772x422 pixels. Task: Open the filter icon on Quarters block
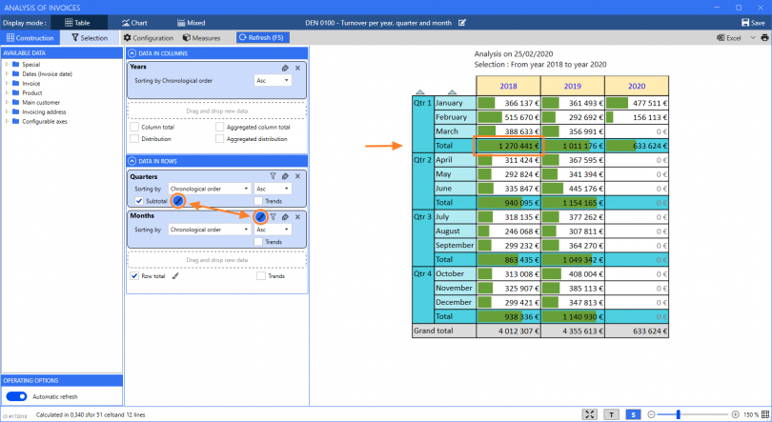pyautogui.click(x=273, y=176)
